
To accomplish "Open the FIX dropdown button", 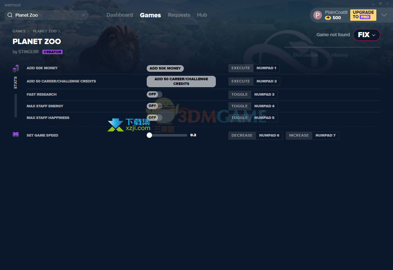I will click(x=367, y=35).
